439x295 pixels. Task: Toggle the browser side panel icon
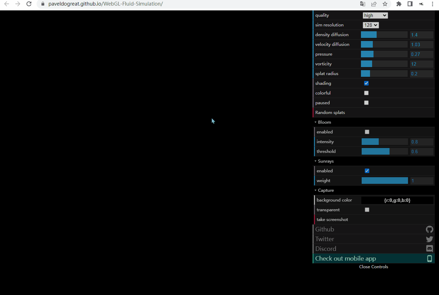tap(410, 4)
